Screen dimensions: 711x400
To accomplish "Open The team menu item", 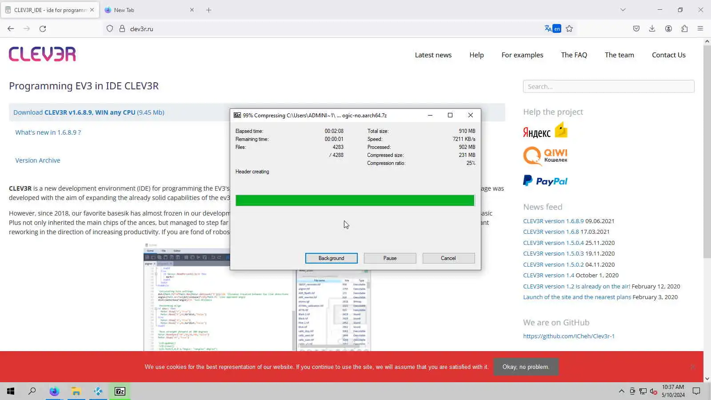I will 619,55.
